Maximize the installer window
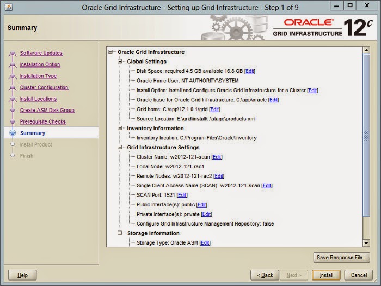Screen dimensions: 381x286 click(350, 5)
